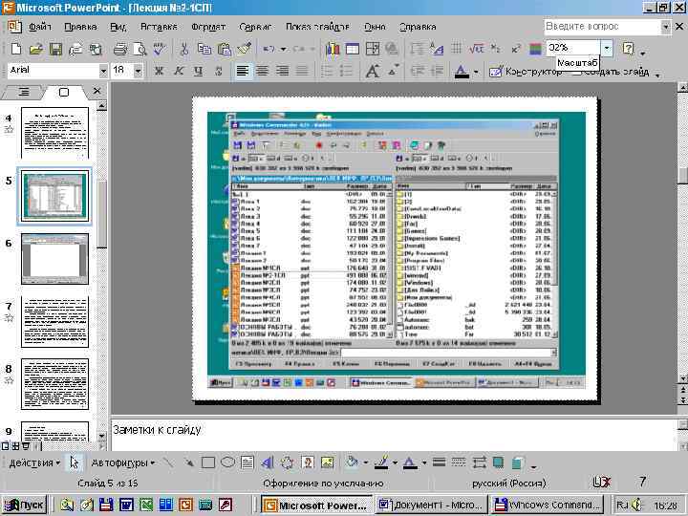Copy selection with the Copy icon

click(x=204, y=49)
